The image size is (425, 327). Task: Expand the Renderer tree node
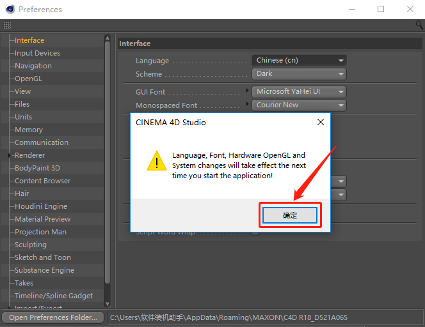[10, 155]
